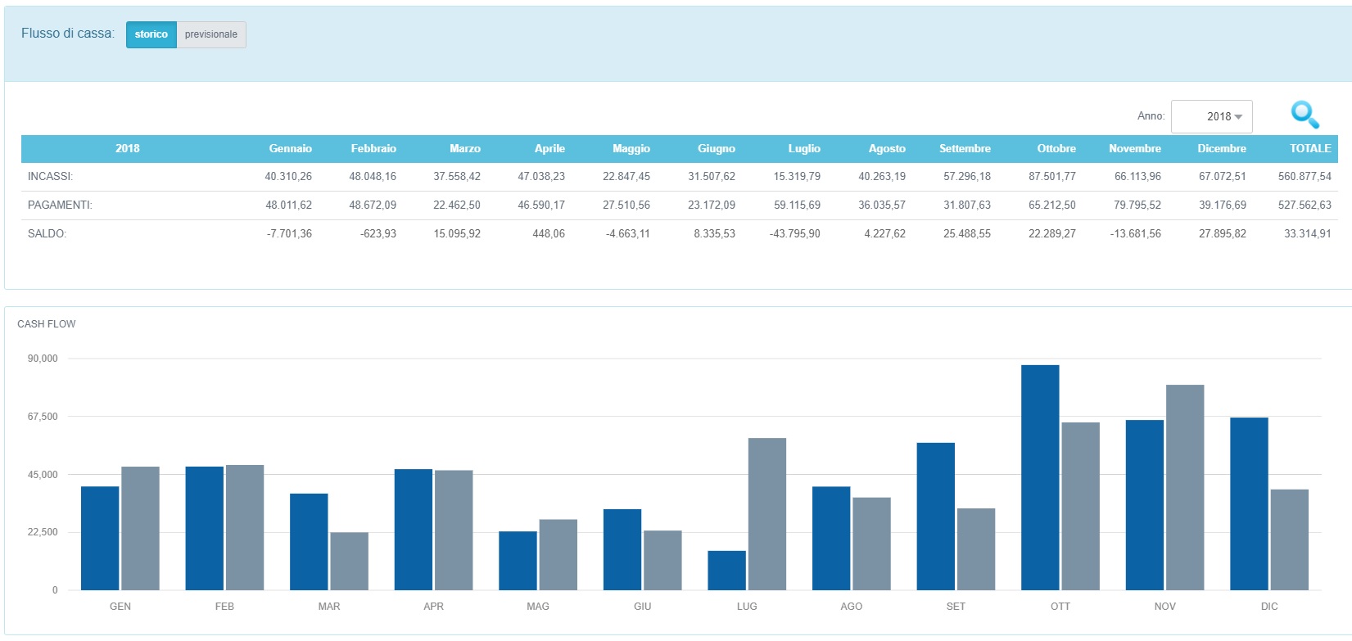Click the gray pagamenti bar for LUG
Screen dimensions: 1352x641
pyautogui.click(x=767, y=514)
